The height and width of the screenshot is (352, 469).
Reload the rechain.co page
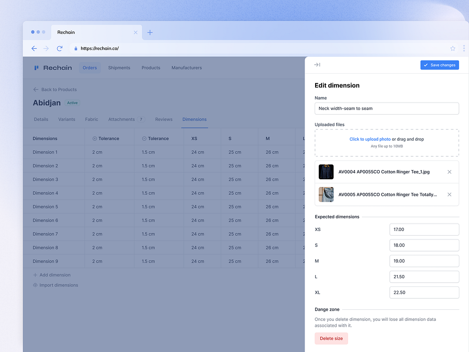coord(59,48)
